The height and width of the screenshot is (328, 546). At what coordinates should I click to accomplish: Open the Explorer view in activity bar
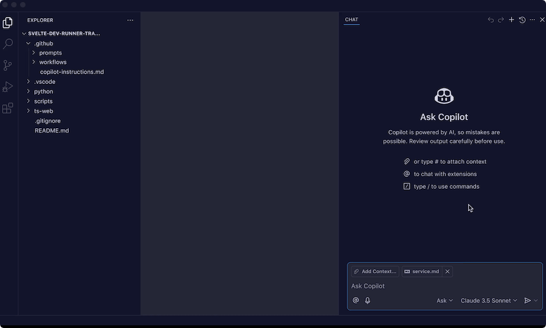point(8,22)
